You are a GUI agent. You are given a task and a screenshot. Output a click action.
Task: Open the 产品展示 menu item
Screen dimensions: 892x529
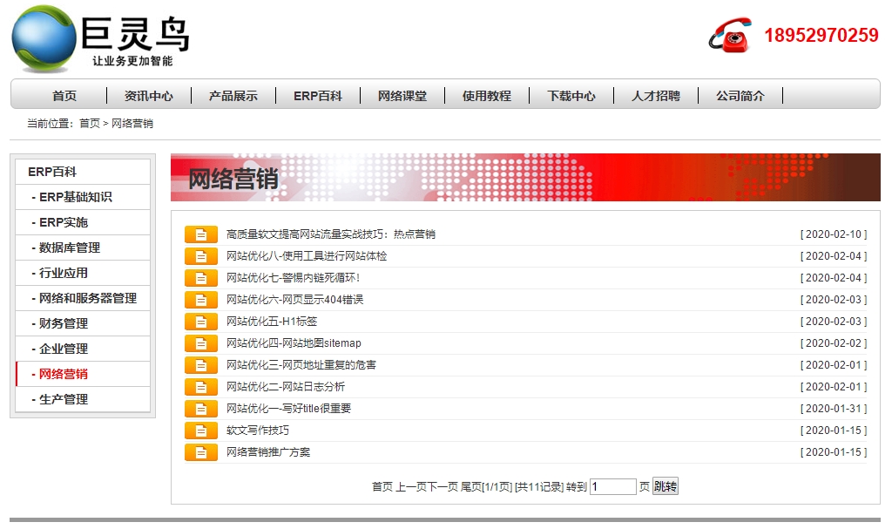233,96
